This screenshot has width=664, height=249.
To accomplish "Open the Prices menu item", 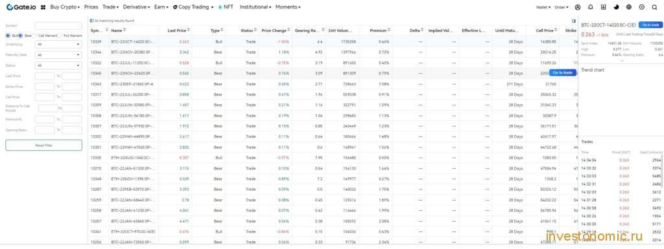I will (x=91, y=7).
